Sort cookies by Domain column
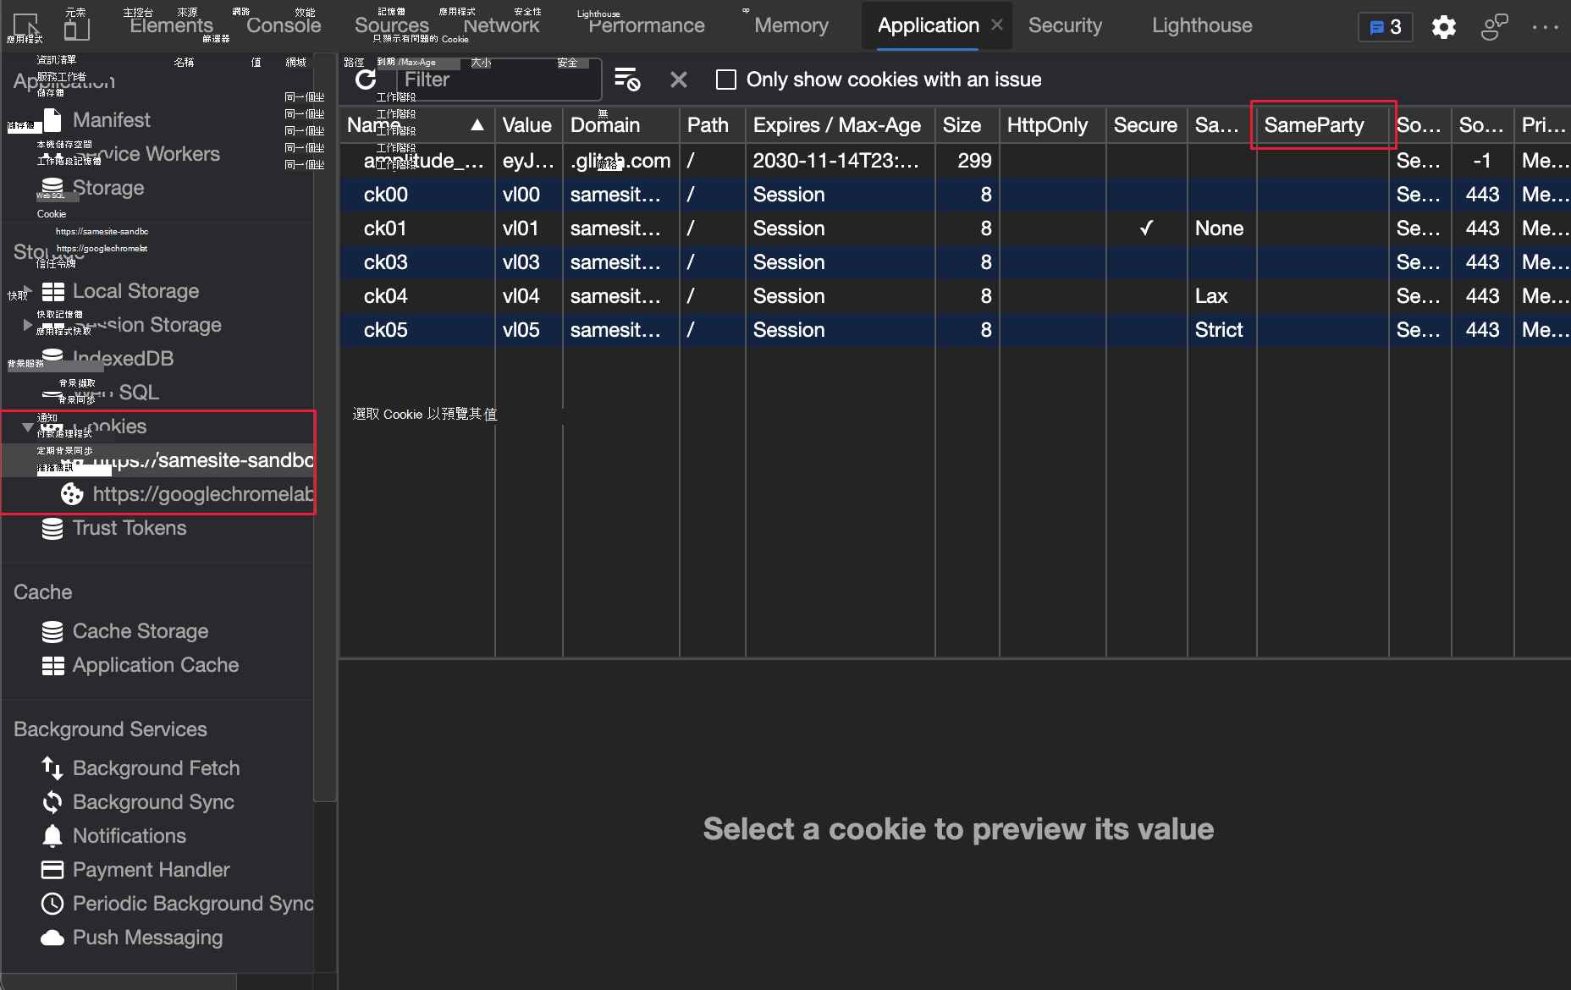Image resolution: width=1571 pixels, height=990 pixels. click(621, 125)
